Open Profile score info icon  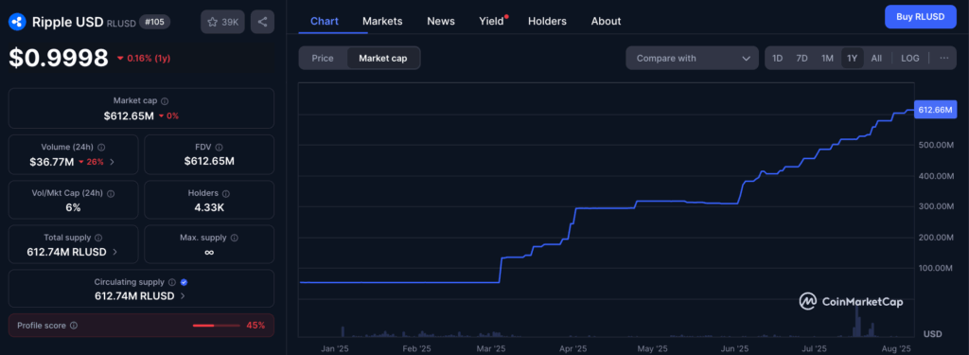click(74, 326)
